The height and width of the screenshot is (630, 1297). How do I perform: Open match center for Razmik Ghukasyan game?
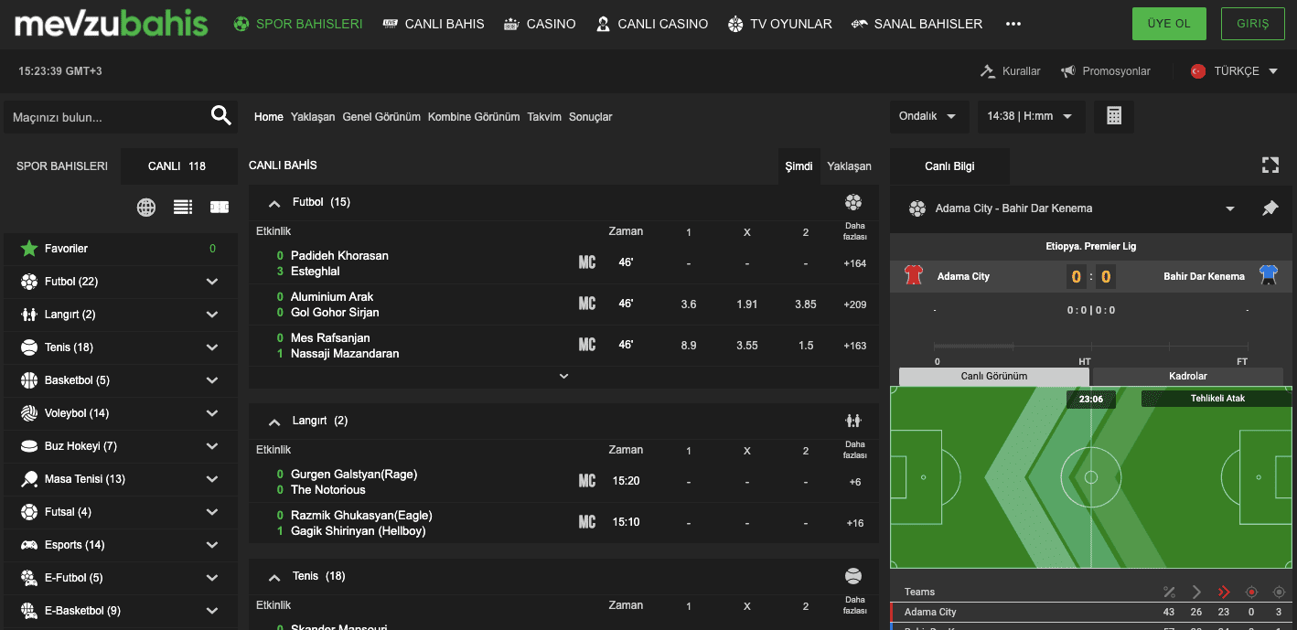click(587, 523)
